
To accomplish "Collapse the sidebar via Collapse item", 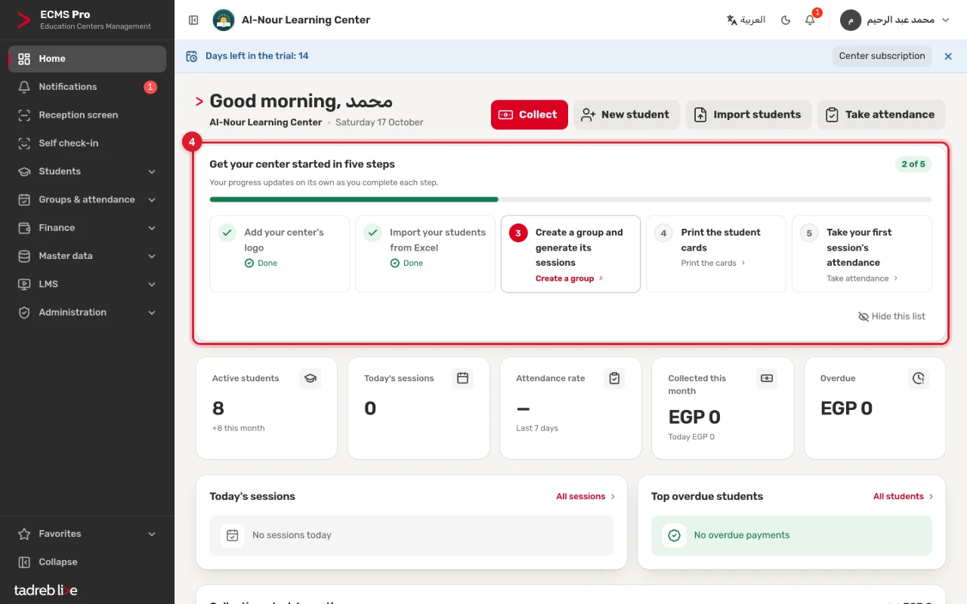I will coord(87,562).
